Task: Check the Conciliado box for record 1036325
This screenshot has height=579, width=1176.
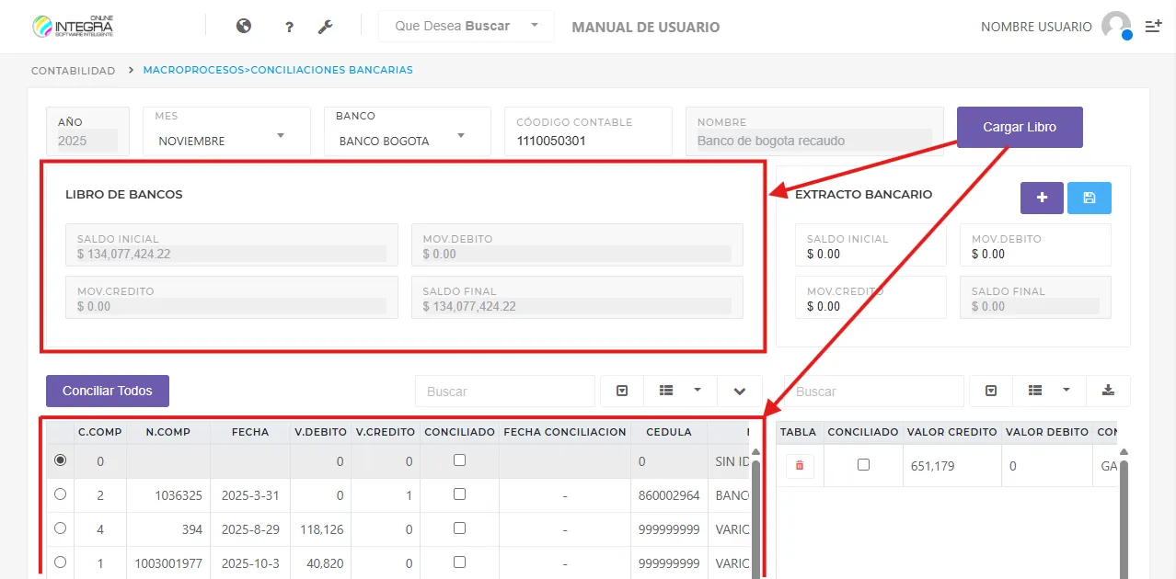Action: (x=459, y=494)
